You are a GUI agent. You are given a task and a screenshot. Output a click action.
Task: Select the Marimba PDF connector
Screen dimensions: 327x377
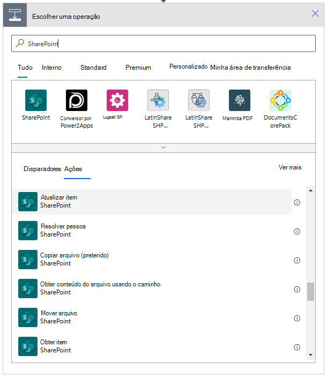pos(240,100)
